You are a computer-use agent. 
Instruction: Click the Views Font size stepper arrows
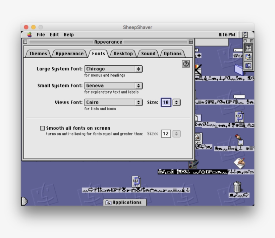coord(176,102)
